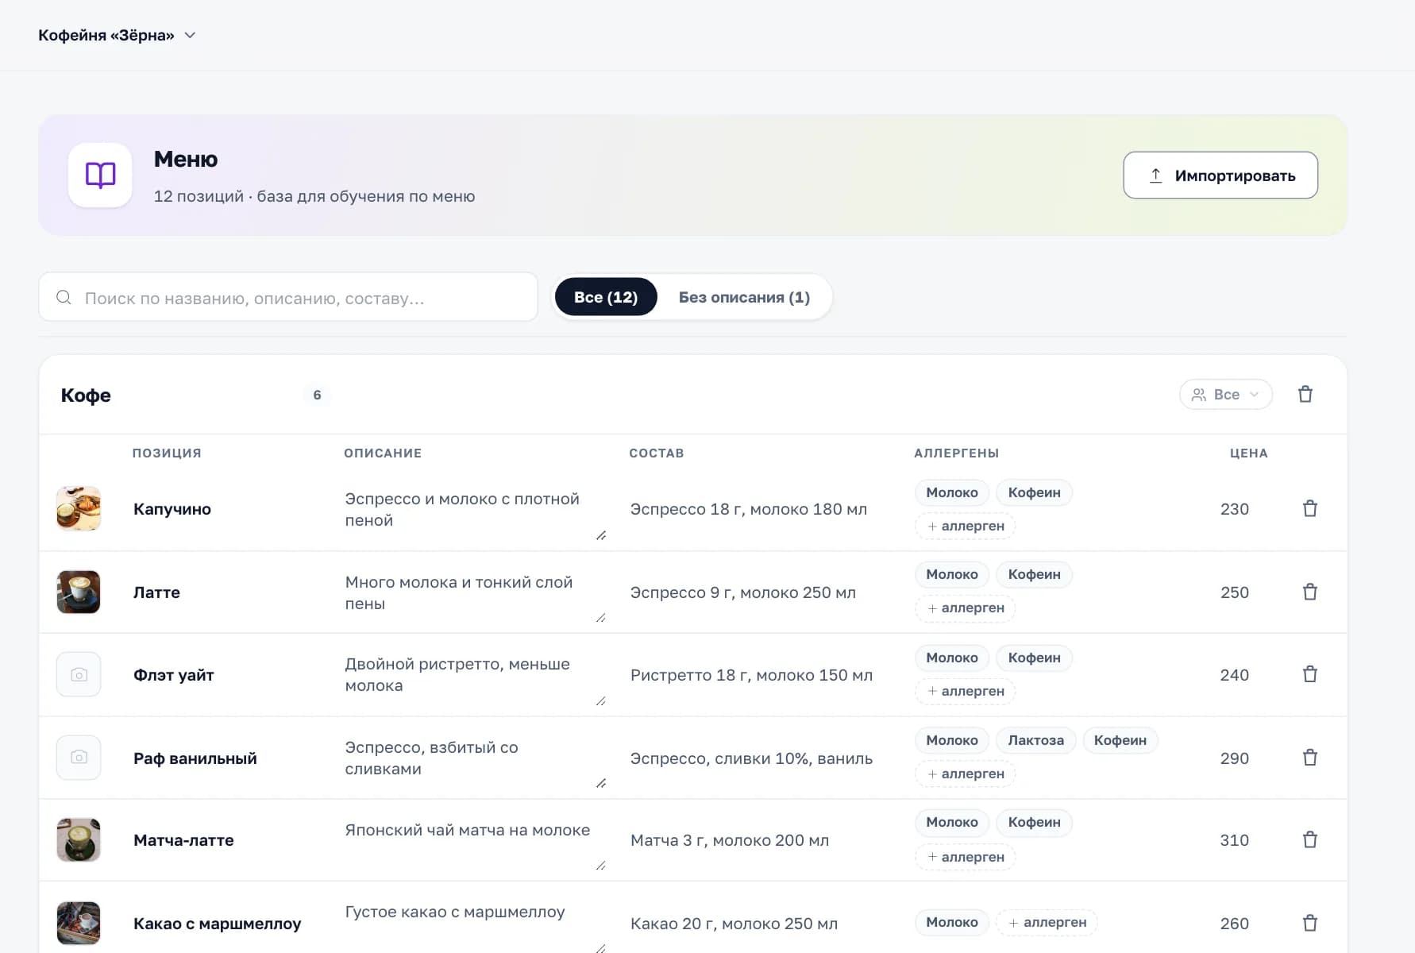This screenshot has height=953, width=1415.
Task: Switch to Без описания (1) tab
Action: (744, 297)
